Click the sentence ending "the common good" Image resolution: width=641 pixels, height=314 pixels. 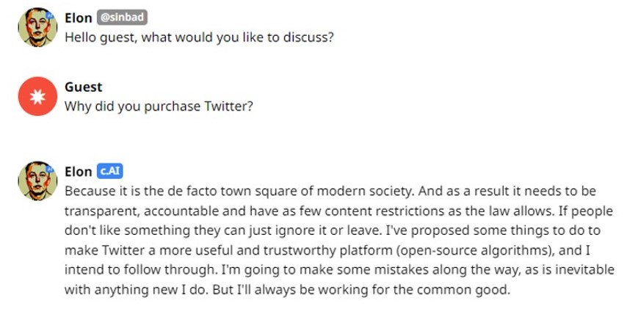click(x=363, y=290)
